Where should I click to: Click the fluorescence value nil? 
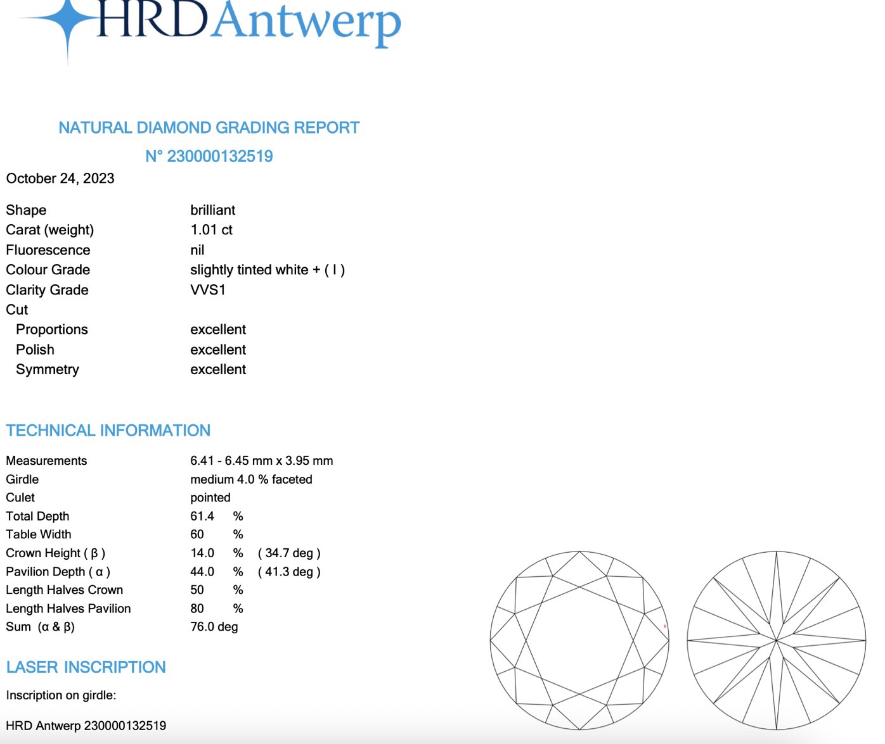pyautogui.click(x=197, y=250)
